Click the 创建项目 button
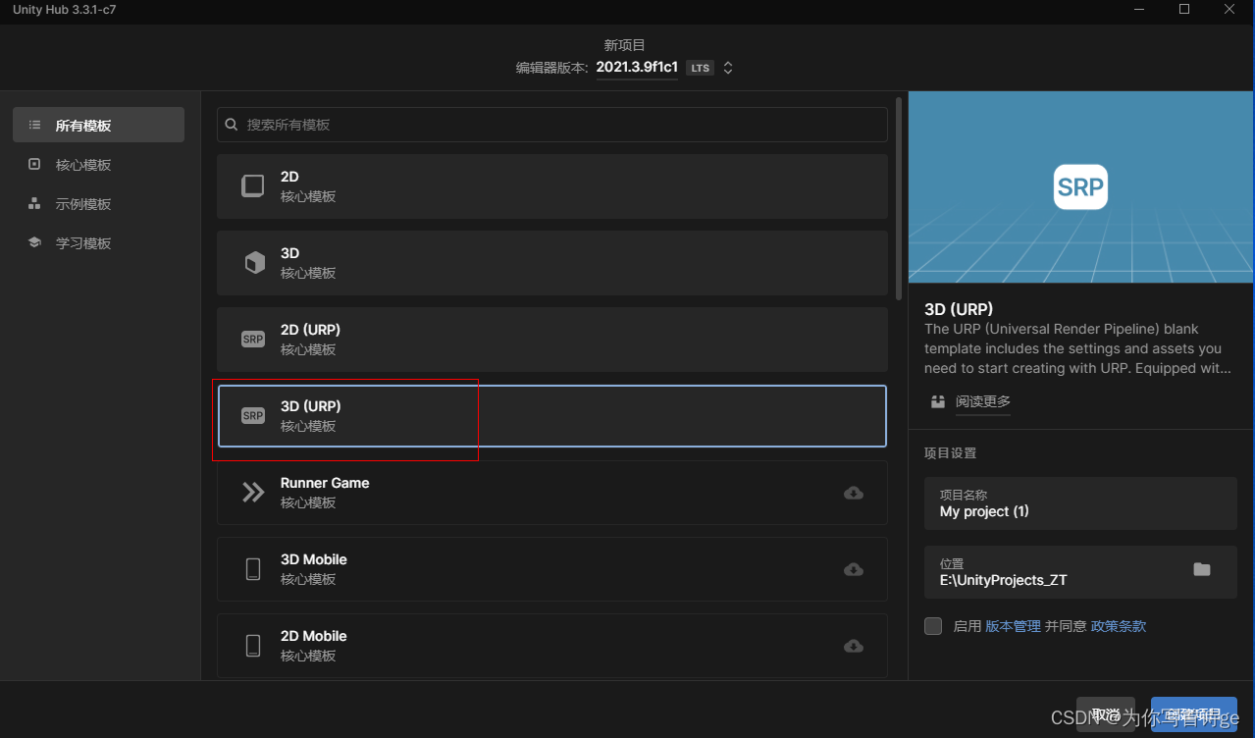Screen dimensions: 1255x738 pos(1194,714)
